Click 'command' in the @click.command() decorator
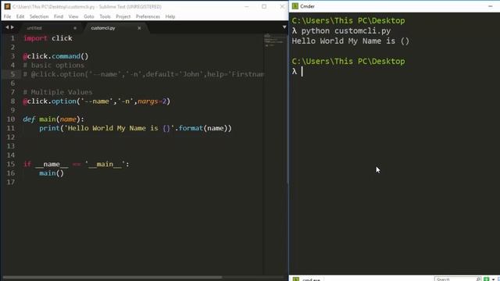Viewport: 500px width, 281px height. pos(66,56)
